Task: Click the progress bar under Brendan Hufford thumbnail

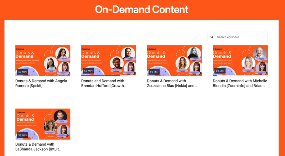Action: pos(109,76)
